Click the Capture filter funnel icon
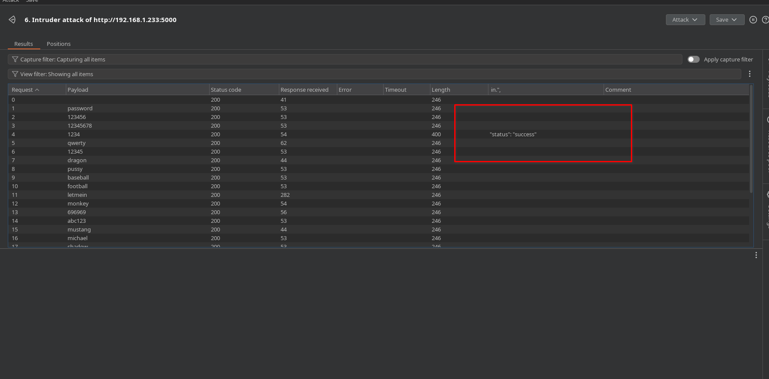Screen dimensions: 769x379 point(15,59)
